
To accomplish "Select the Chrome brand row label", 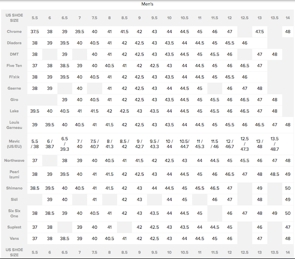I will click(x=14, y=32).
